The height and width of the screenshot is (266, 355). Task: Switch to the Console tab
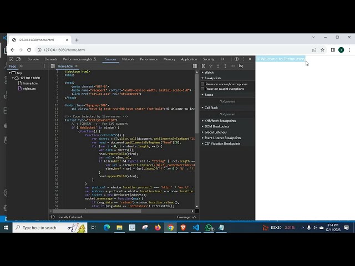point(33,59)
